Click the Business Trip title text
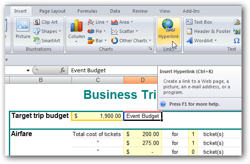This screenshot has height=164, width=250. [120, 95]
